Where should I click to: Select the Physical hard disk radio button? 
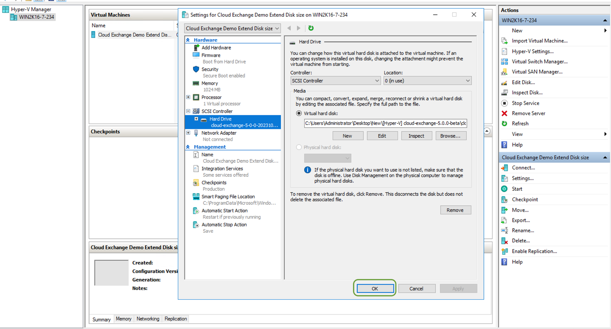pos(299,147)
